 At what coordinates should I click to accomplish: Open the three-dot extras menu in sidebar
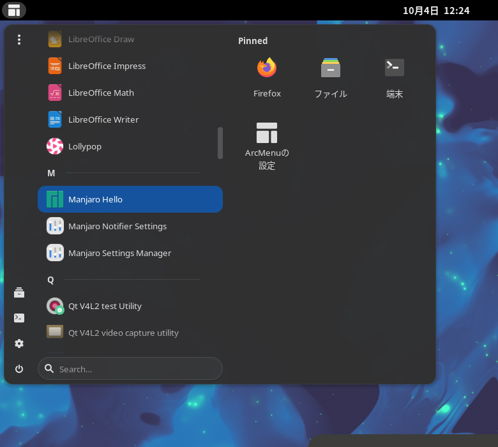19,40
